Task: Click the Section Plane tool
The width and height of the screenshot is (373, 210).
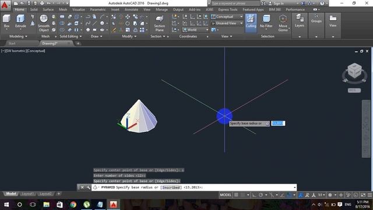Action: [x=159, y=23]
